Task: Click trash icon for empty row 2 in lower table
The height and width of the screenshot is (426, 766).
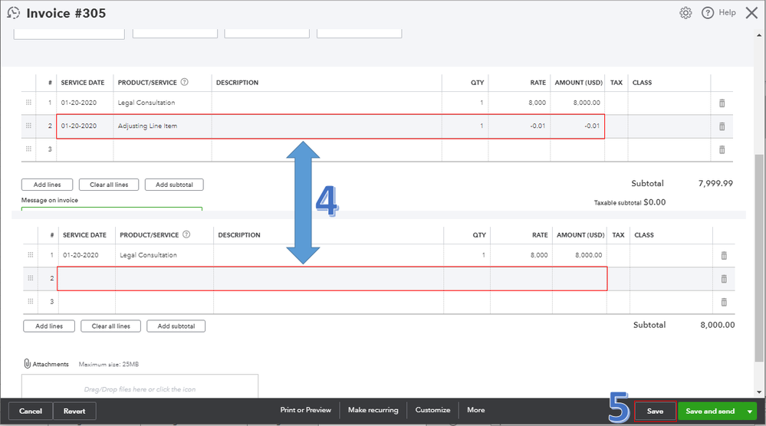Action: tap(724, 279)
